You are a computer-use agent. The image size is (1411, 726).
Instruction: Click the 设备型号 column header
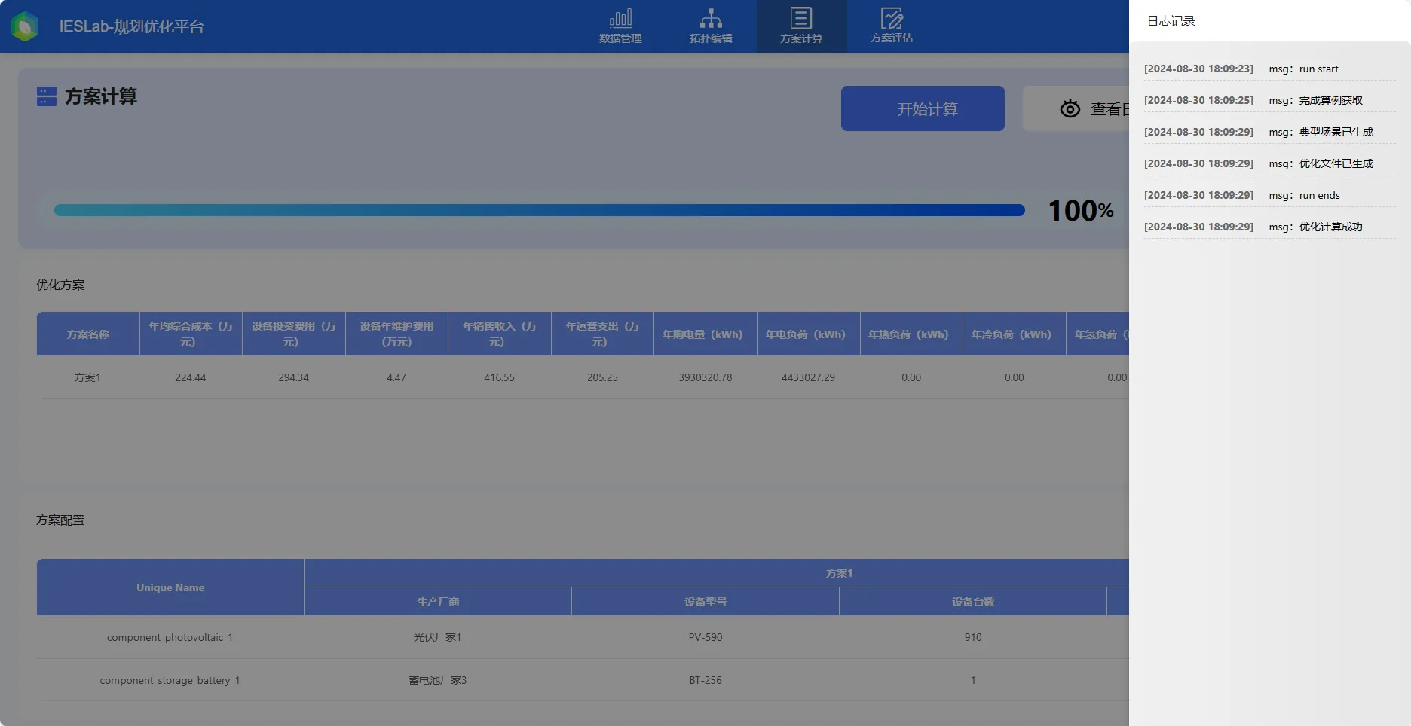point(705,602)
